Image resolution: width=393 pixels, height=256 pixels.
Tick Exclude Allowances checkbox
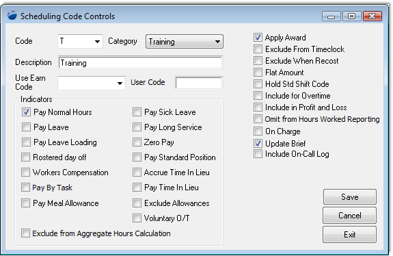(137, 203)
